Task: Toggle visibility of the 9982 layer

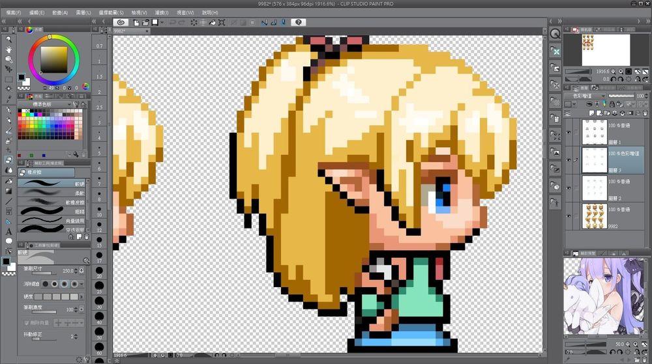Action: click(569, 216)
